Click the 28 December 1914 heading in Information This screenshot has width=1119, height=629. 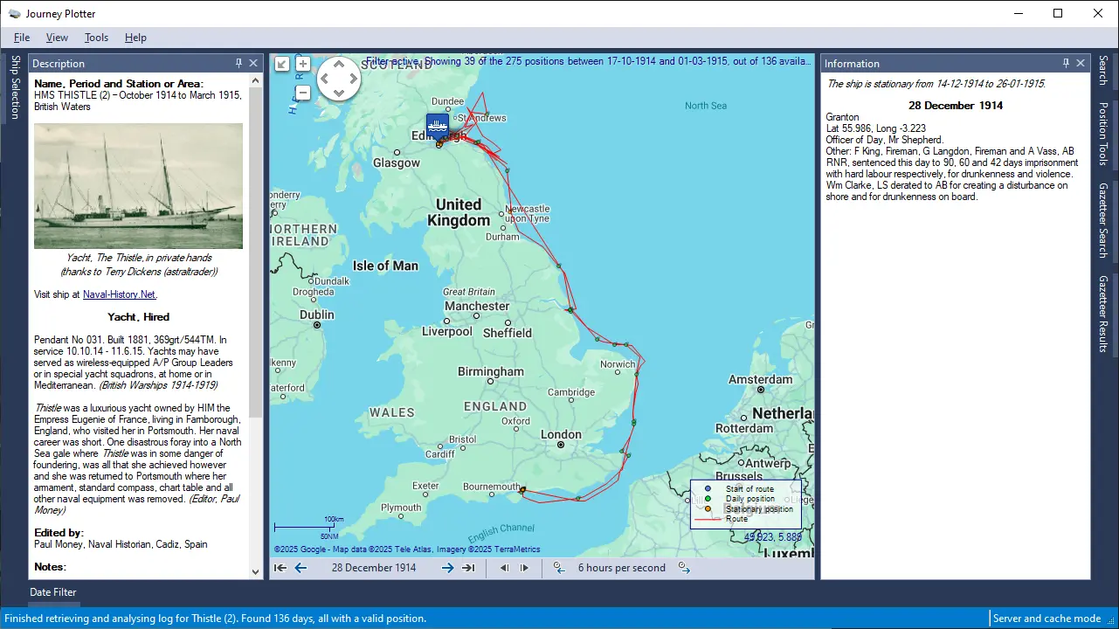point(956,106)
